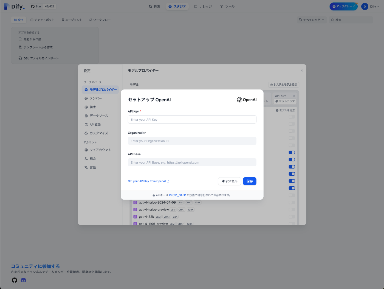
Task: Open API拡張 settings section
Action: click(100, 124)
